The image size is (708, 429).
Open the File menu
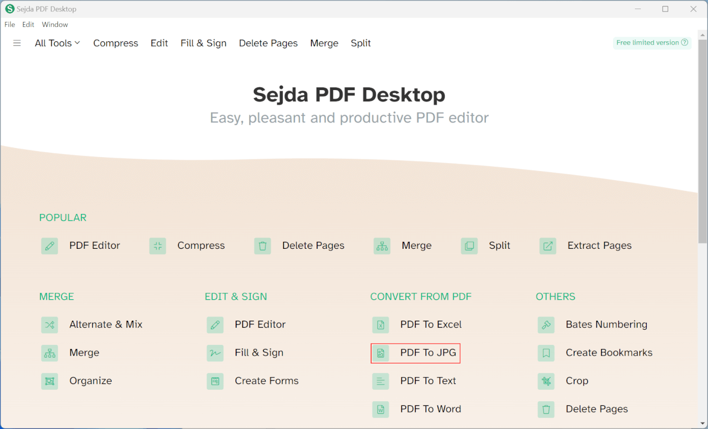[x=10, y=25]
